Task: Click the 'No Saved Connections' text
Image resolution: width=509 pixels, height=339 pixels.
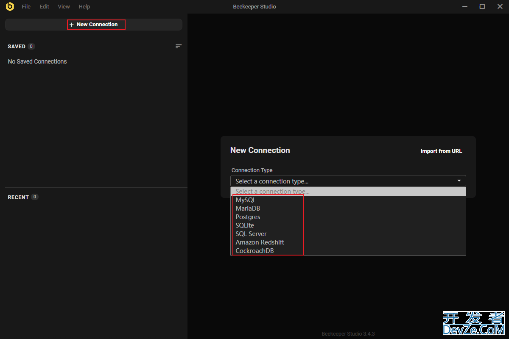Action: (37, 61)
